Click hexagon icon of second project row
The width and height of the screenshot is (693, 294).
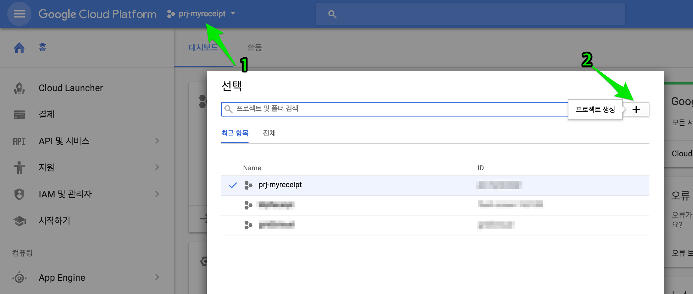point(248,205)
